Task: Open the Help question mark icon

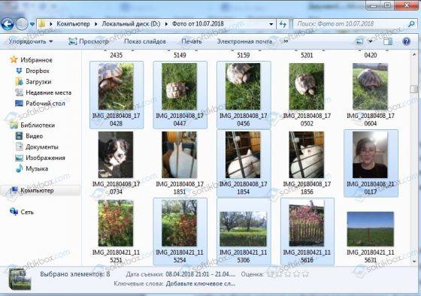Action: point(406,41)
